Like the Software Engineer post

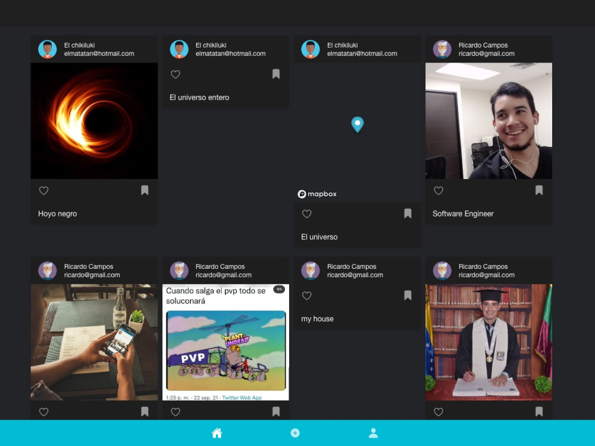point(439,190)
